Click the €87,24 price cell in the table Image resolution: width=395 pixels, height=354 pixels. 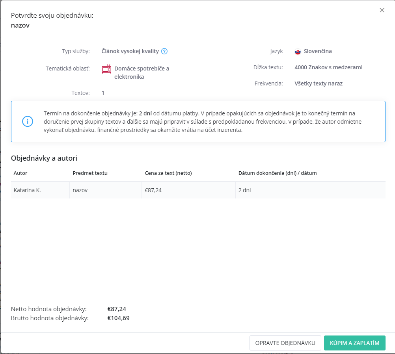pyautogui.click(x=153, y=190)
